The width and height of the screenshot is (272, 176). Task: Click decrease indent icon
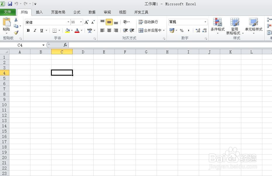point(125,31)
